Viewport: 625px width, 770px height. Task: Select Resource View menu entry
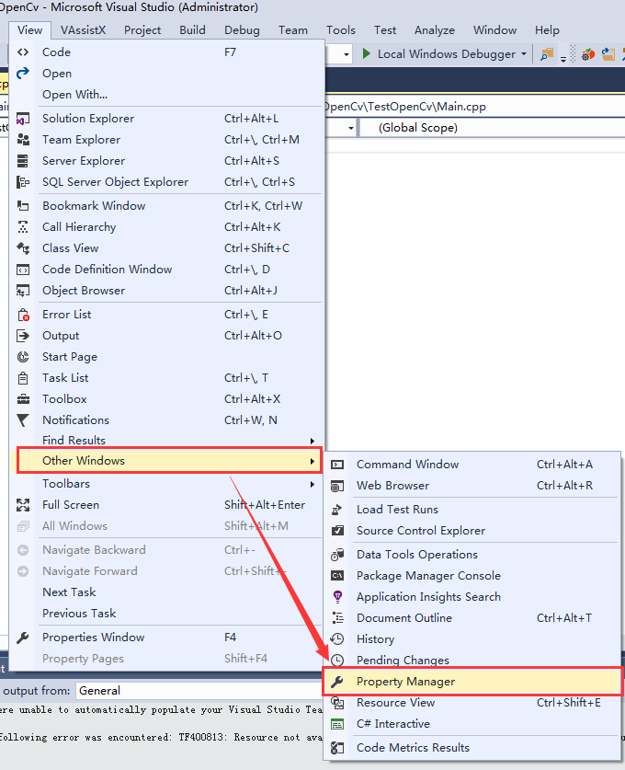coord(472,703)
